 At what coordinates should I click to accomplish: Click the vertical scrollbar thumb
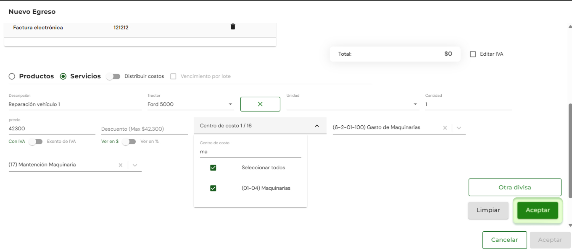pos(570,151)
